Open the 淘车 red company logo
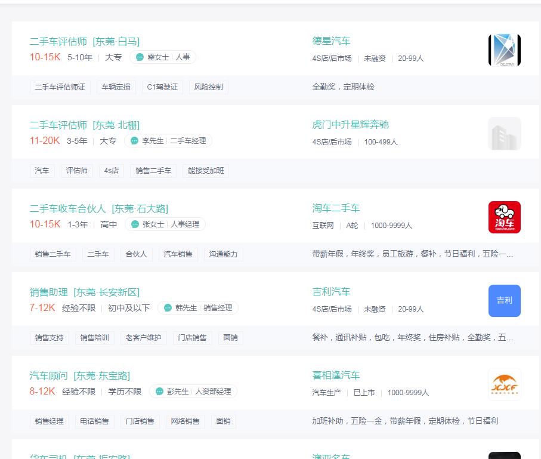This screenshot has width=541, height=459. tap(505, 217)
